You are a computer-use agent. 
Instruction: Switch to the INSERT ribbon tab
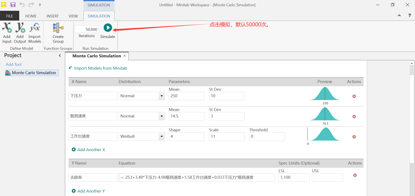(52, 16)
